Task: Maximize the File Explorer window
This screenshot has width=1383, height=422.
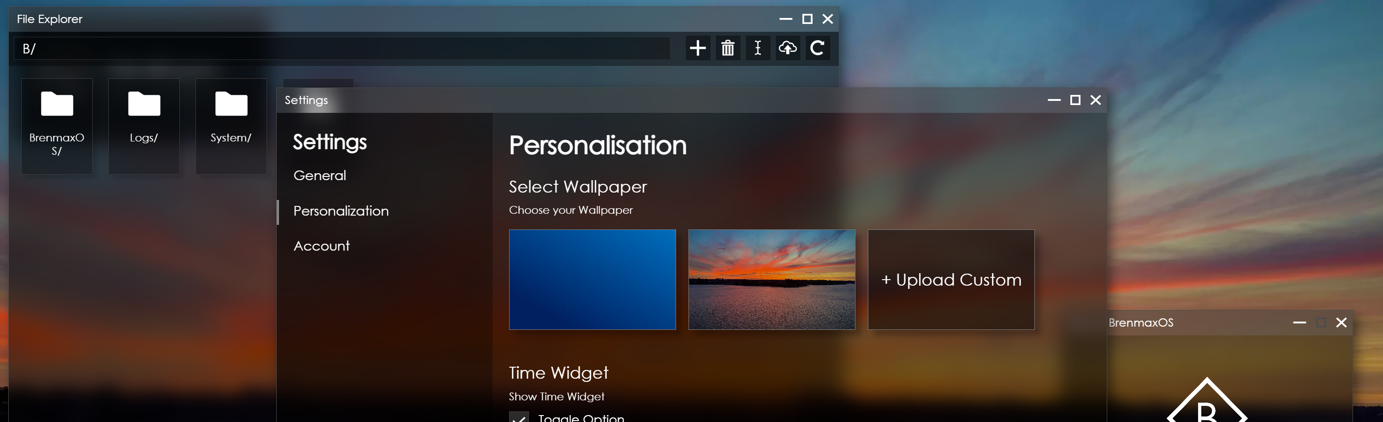Action: coord(807,19)
